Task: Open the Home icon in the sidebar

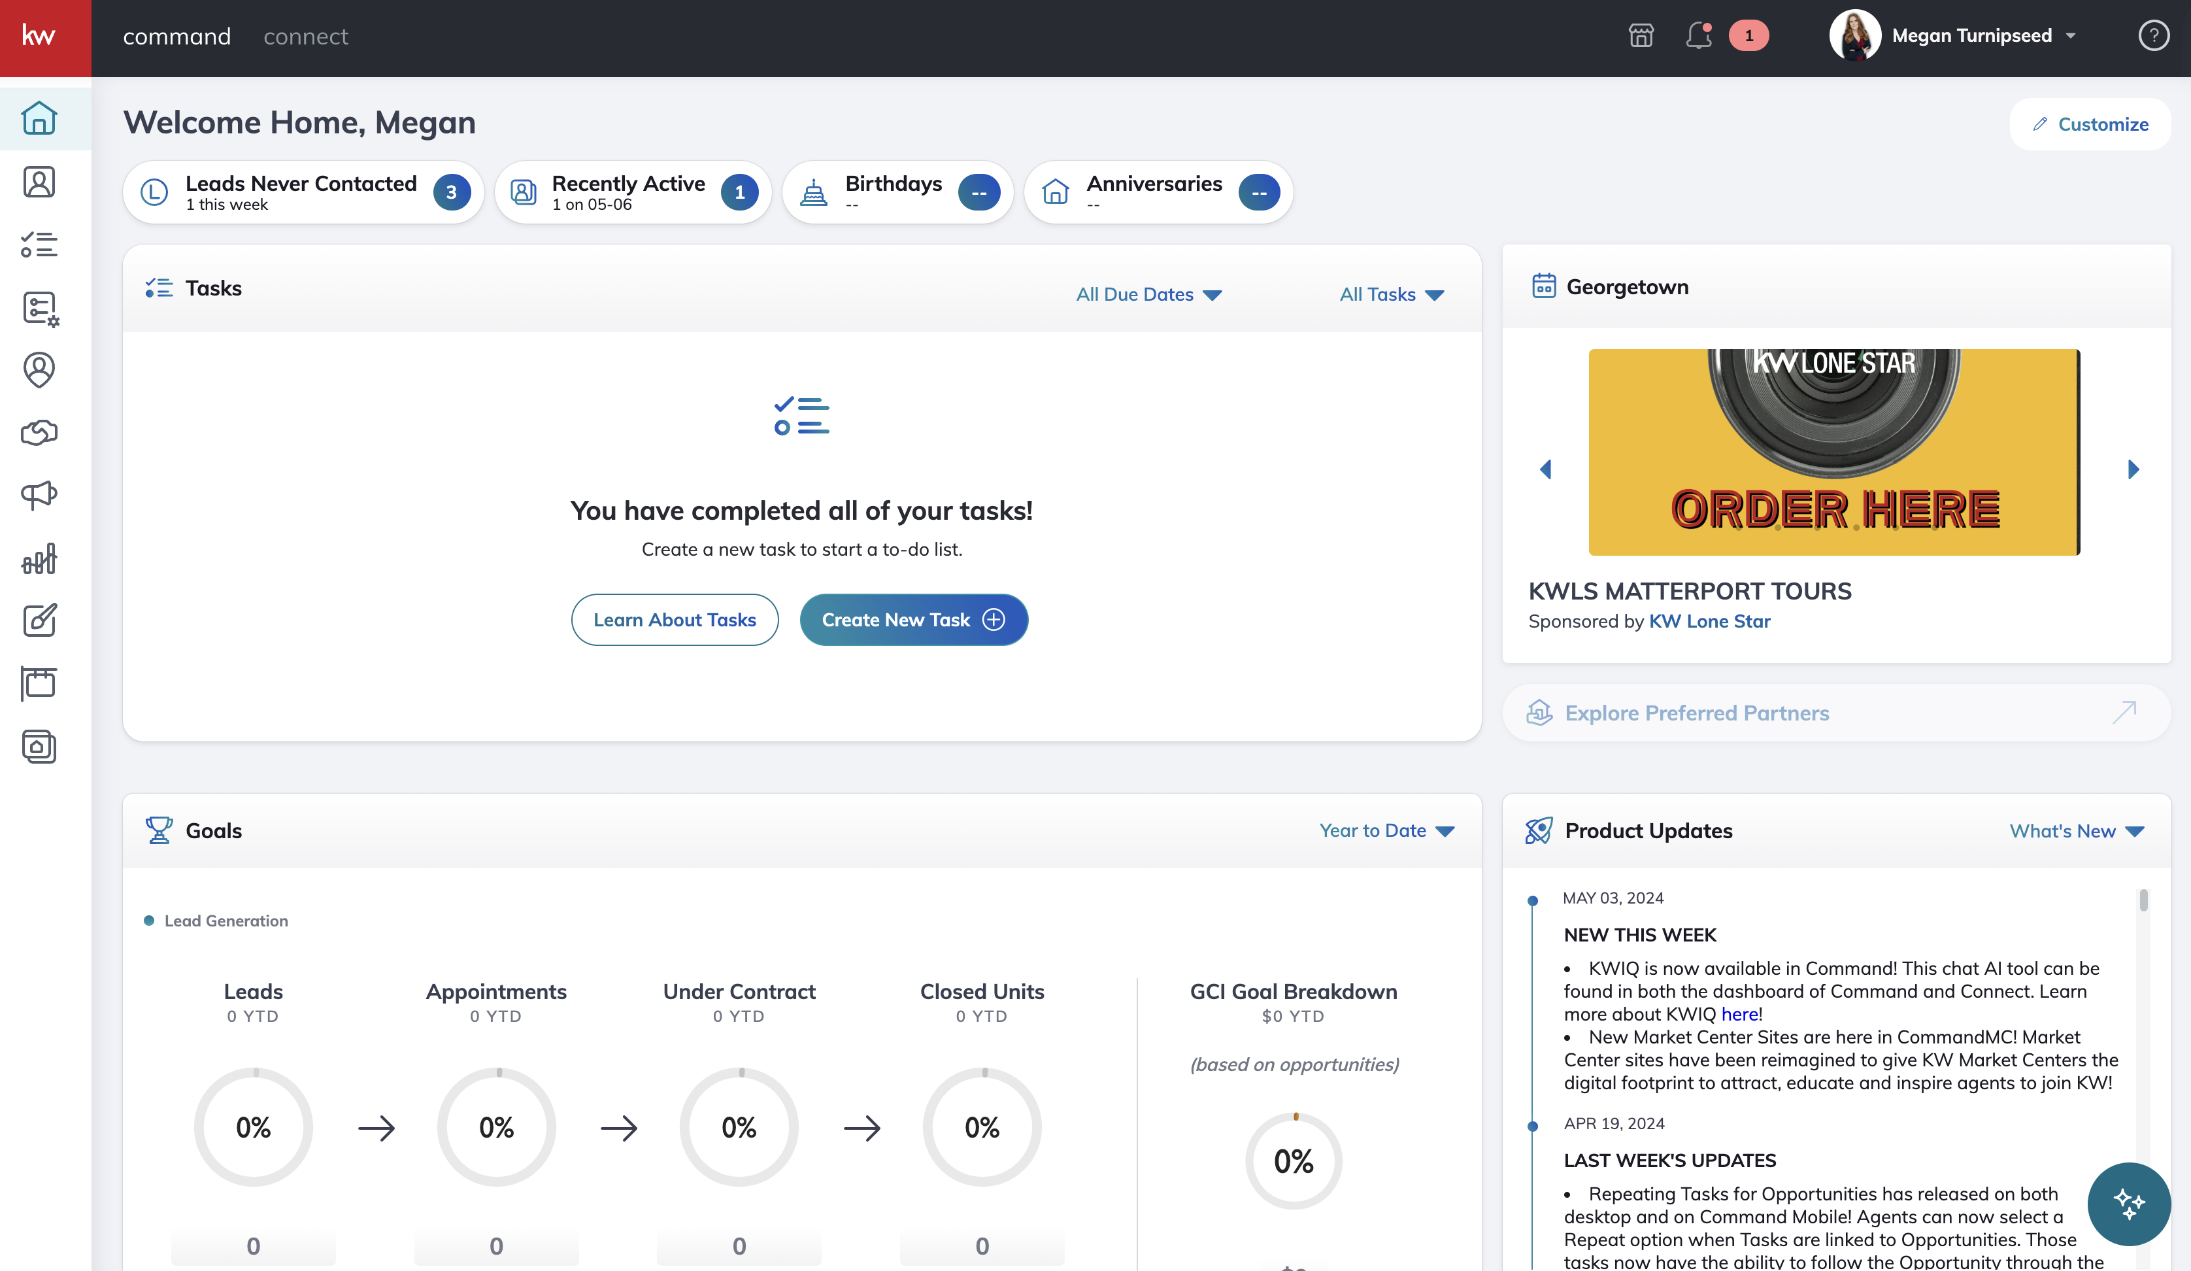Action: pos(39,118)
